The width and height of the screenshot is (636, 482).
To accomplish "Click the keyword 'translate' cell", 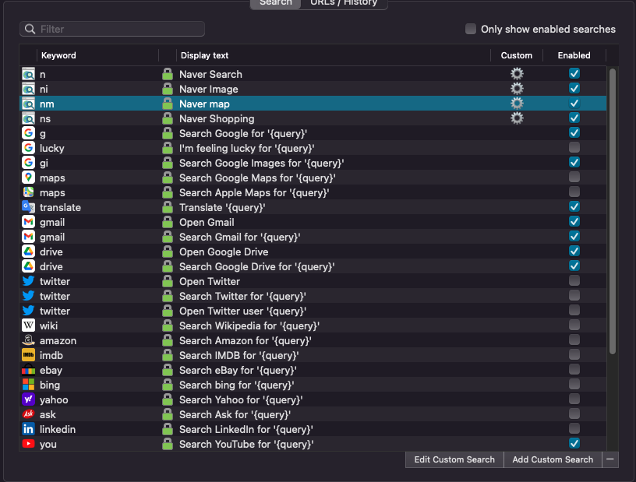I will [x=61, y=208].
